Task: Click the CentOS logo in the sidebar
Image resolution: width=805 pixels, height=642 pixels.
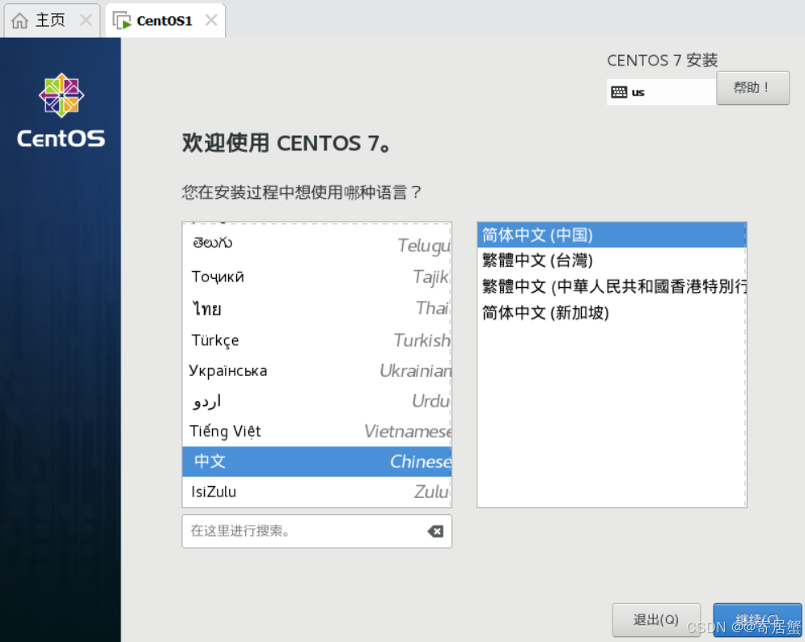Action: point(61,110)
